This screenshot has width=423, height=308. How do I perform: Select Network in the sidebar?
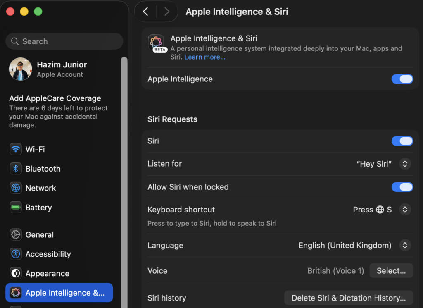[59, 188]
